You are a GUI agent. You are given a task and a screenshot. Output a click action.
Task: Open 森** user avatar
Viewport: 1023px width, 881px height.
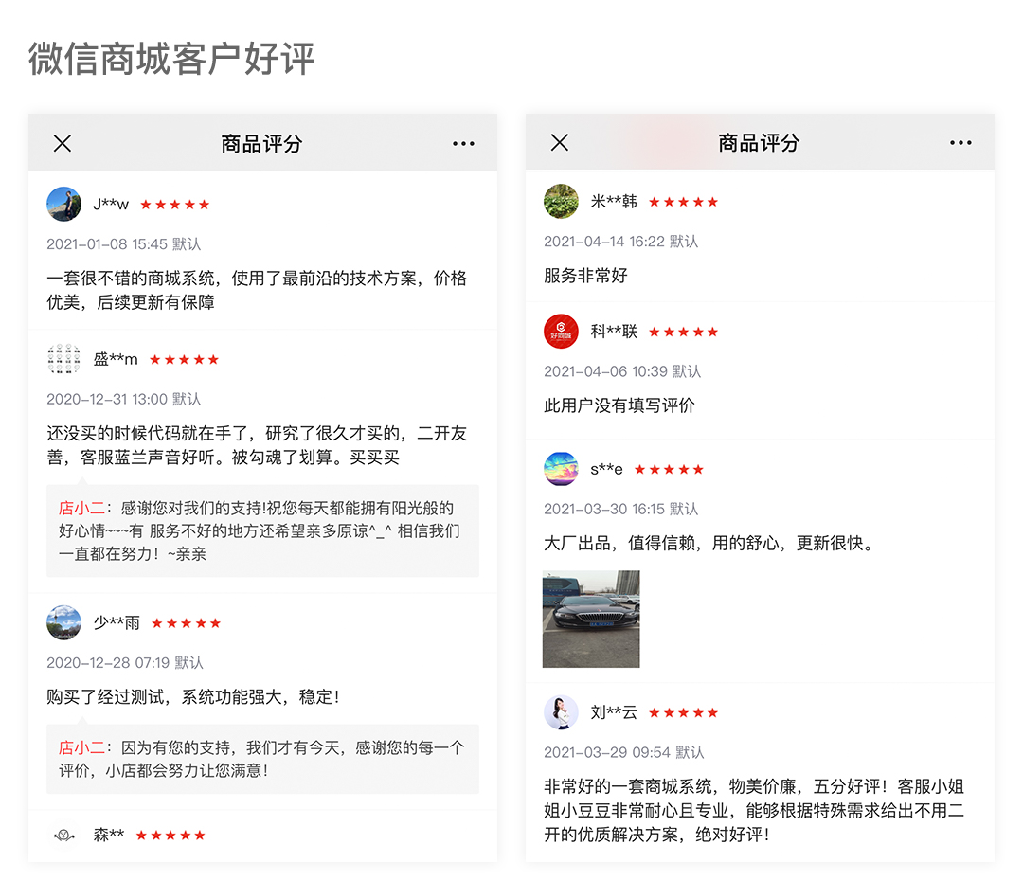pyautogui.click(x=64, y=835)
